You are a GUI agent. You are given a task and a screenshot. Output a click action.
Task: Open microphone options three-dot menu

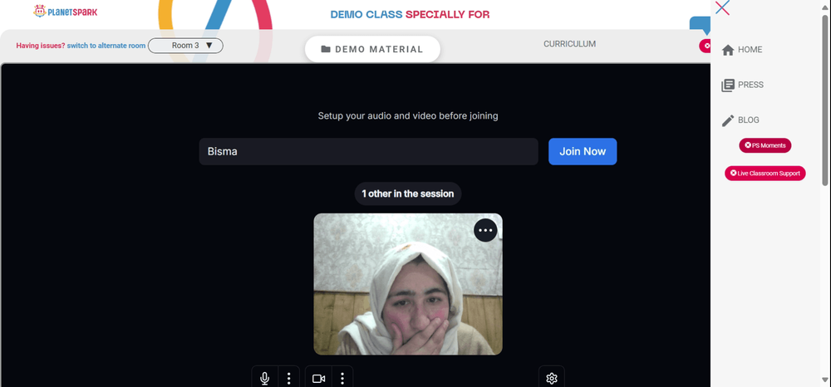[x=288, y=378]
